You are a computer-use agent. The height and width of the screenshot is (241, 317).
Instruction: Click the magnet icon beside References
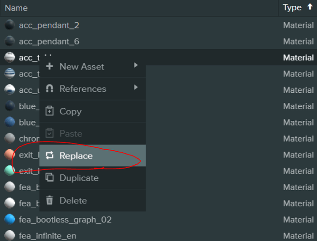(49, 88)
